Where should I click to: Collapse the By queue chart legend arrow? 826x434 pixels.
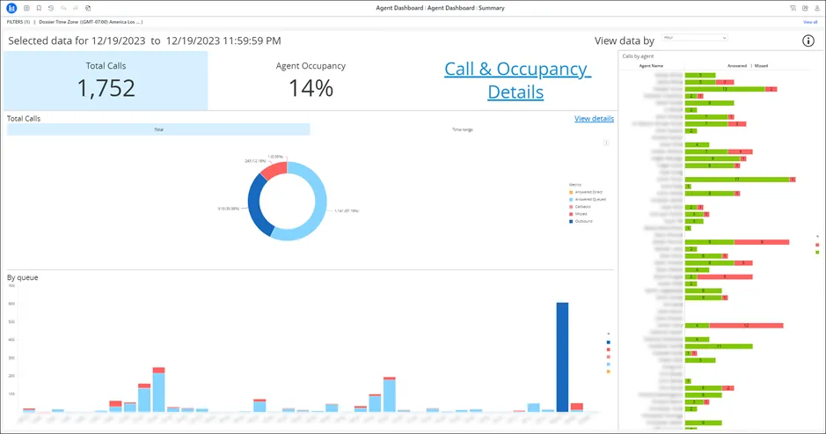609,334
